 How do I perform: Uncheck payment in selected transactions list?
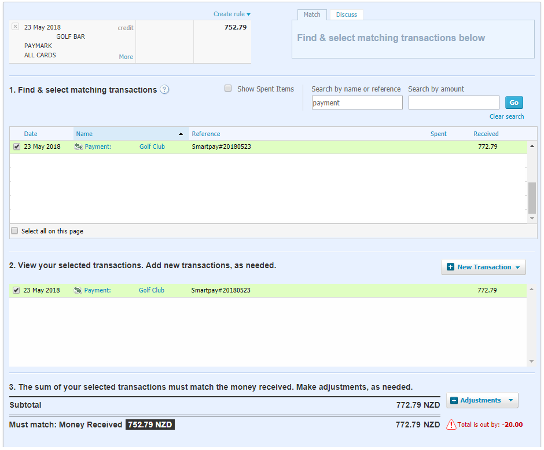[16, 291]
